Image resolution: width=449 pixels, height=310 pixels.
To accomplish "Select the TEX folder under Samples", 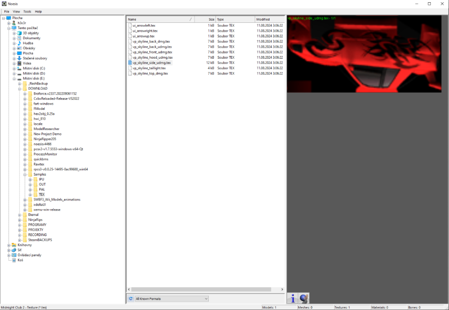I will (41, 194).
